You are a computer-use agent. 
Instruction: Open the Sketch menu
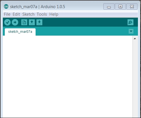[28, 14]
